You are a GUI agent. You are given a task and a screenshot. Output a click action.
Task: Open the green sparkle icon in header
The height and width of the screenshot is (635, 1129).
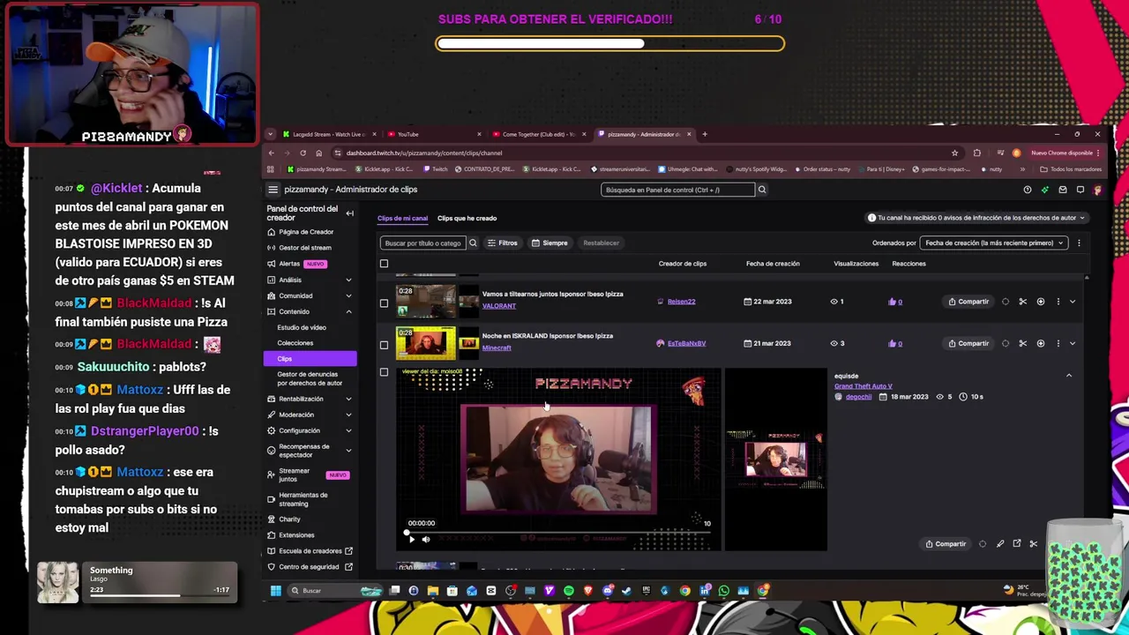coord(1044,190)
